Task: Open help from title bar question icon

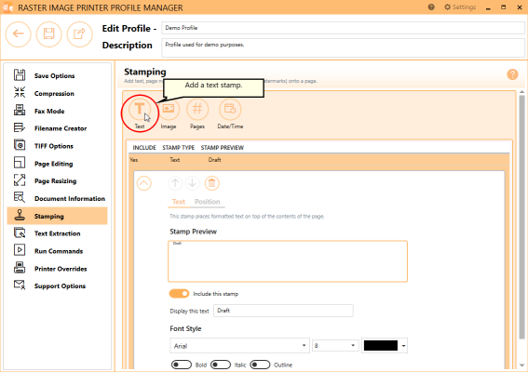Action: [431, 7]
